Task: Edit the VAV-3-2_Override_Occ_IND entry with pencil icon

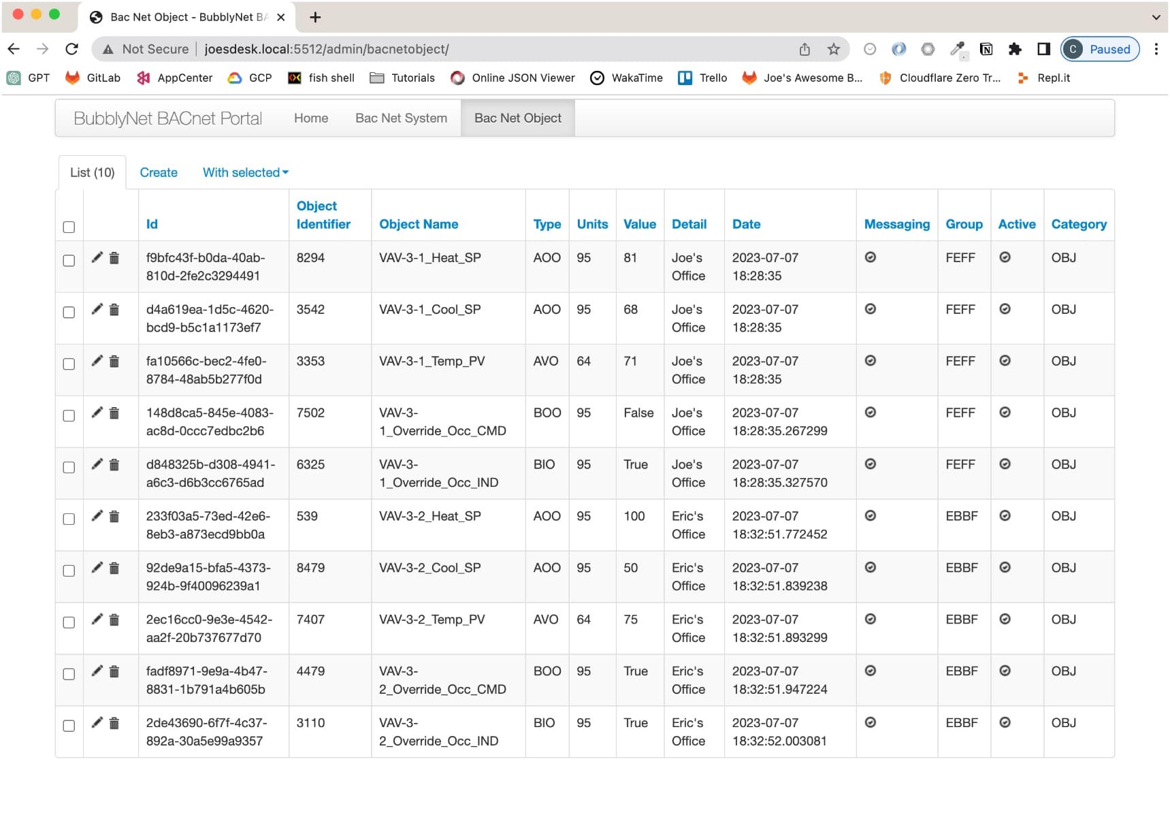Action: pyautogui.click(x=97, y=722)
